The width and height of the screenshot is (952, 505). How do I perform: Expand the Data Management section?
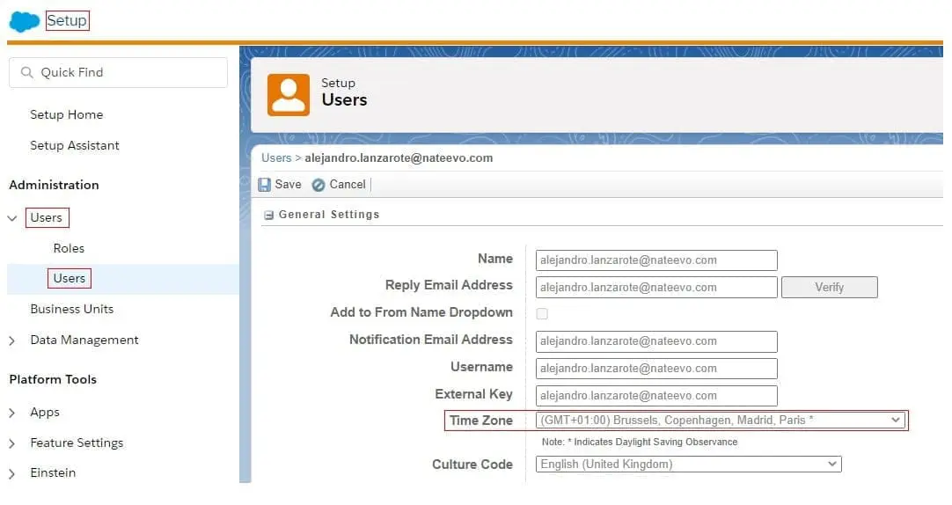click(x=12, y=340)
